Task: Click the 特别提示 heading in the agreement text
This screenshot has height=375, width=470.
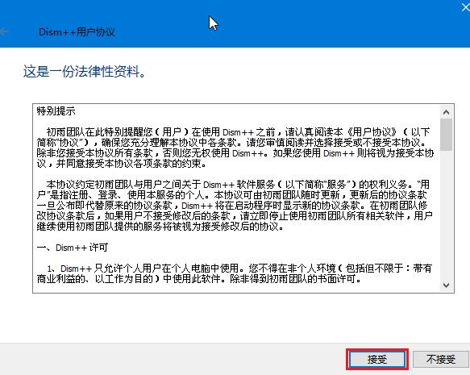Action: point(56,111)
